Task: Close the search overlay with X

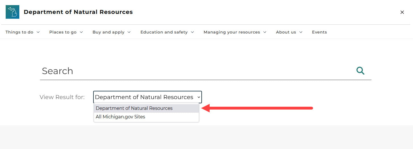Action: [402, 12]
